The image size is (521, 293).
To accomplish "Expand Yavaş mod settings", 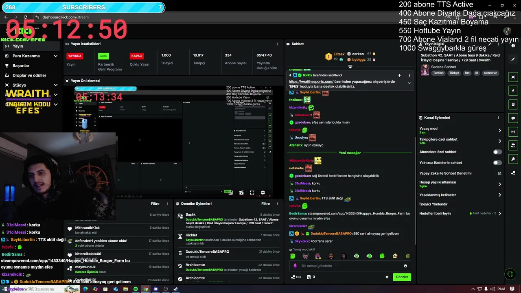I will coord(500,131).
